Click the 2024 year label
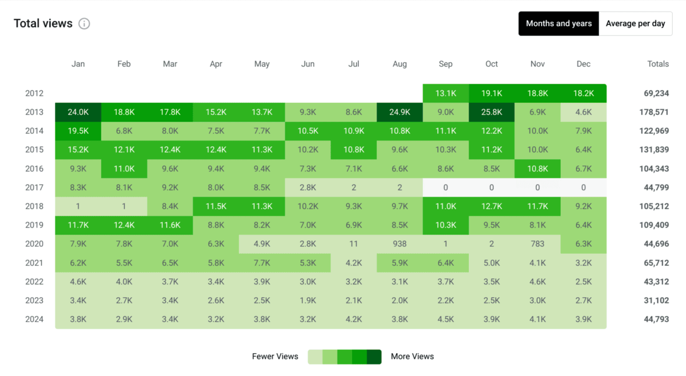The width and height of the screenshot is (686, 376). 34,319
